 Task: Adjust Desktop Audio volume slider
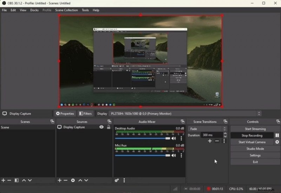(x=143, y=138)
